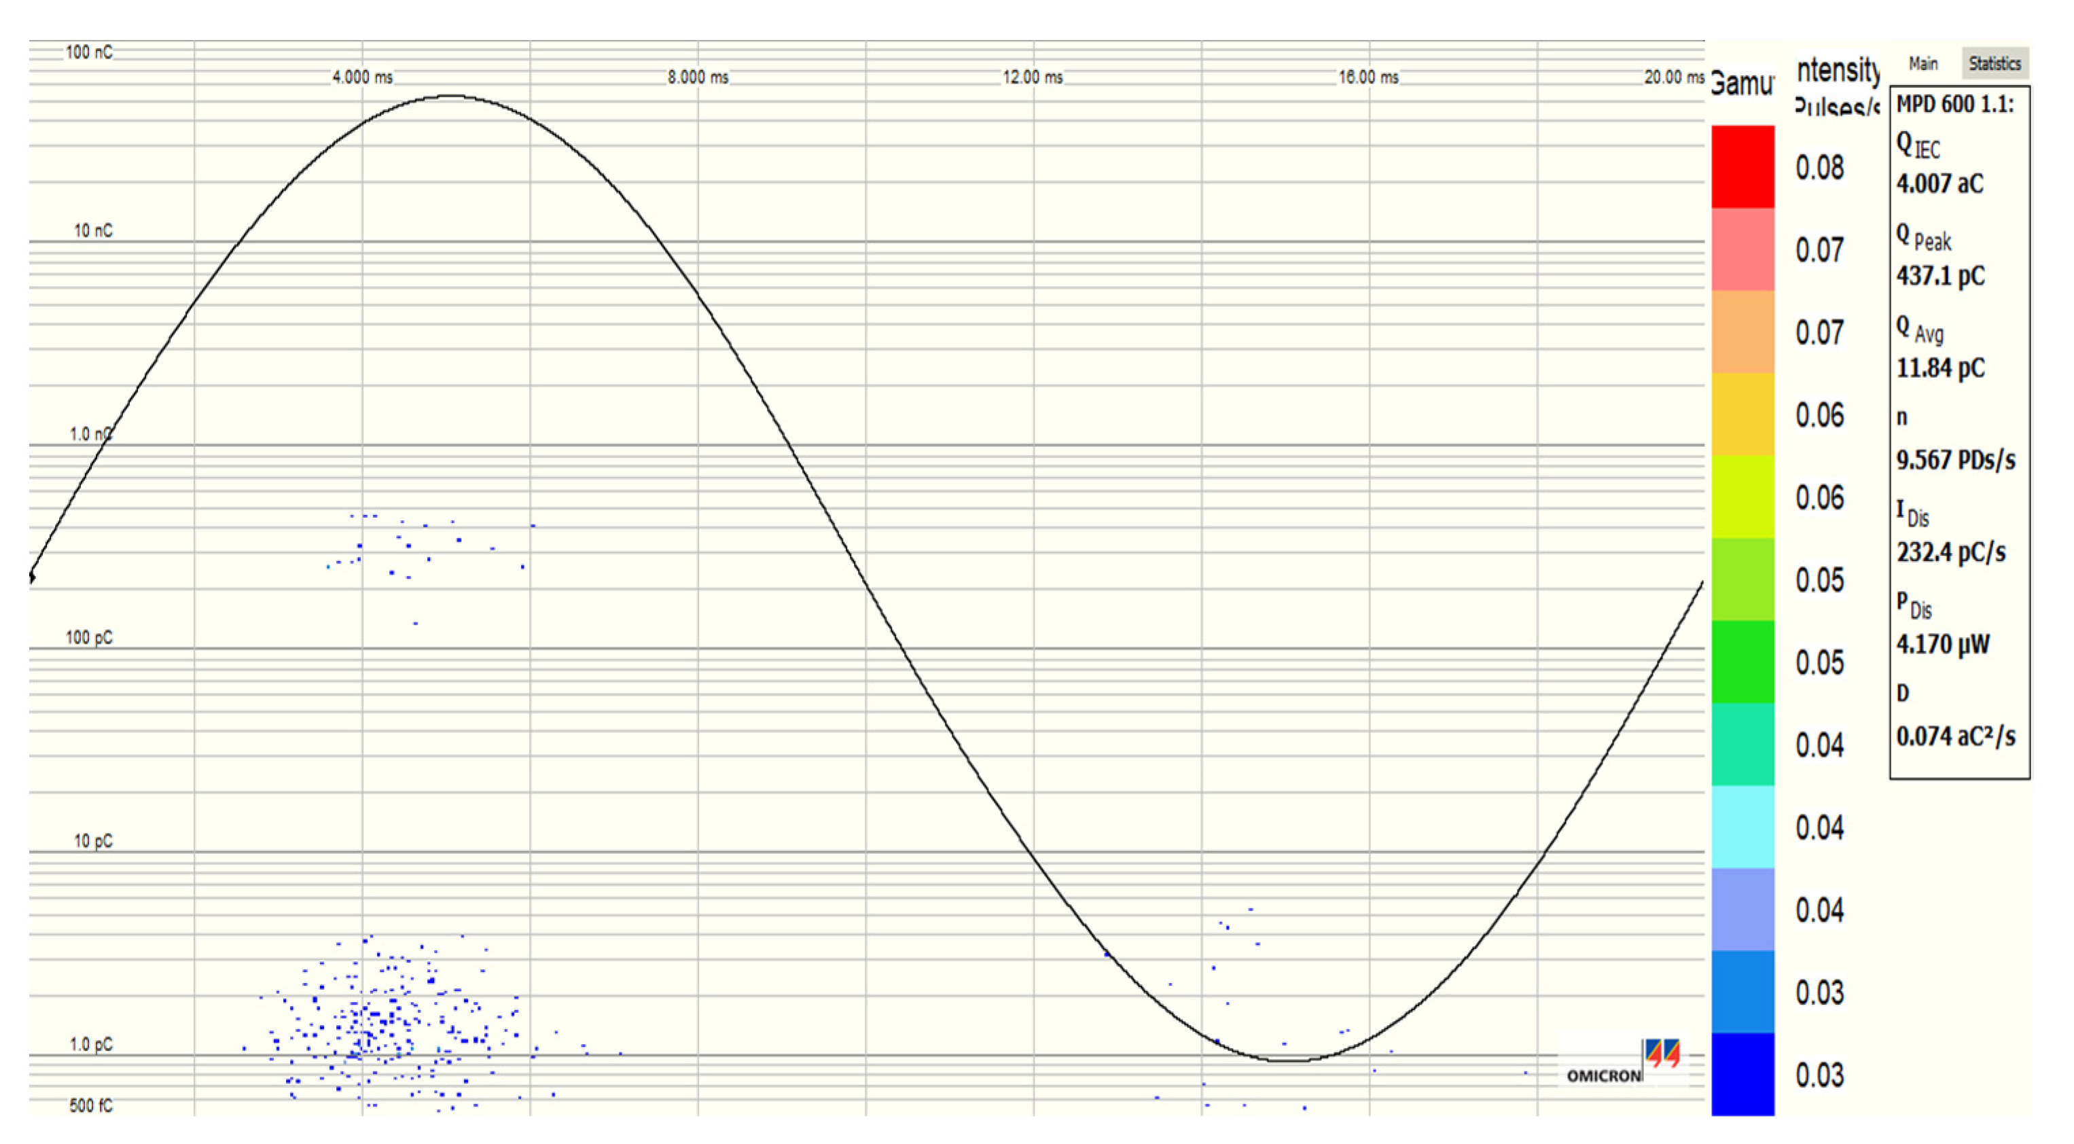This screenshot has width=2074, height=1144.
Task: Click the 4.000 ms time axis label
Action: point(362,77)
